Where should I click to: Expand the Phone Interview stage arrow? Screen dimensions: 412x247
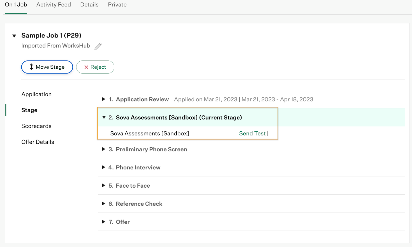(104, 167)
